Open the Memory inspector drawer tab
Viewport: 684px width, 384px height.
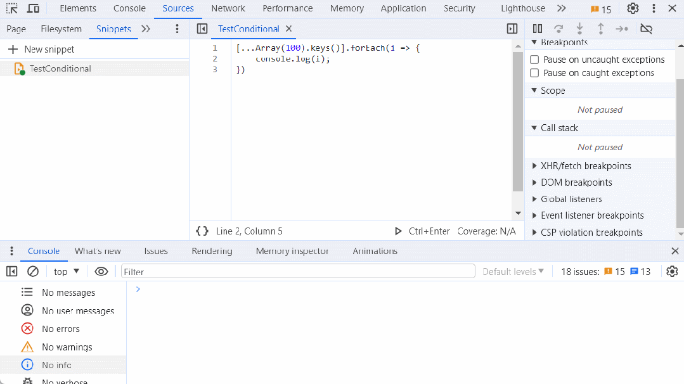pyautogui.click(x=292, y=251)
